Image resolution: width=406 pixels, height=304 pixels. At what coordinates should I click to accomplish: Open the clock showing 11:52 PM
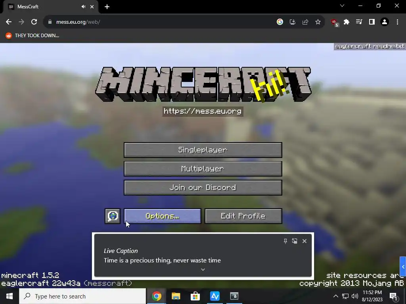tap(372, 296)
